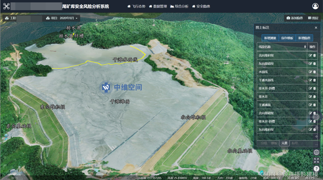The image size is (323, 180).
Task: Delete the 北向堆积坝 list entry
Action: [x=315, y=55]
